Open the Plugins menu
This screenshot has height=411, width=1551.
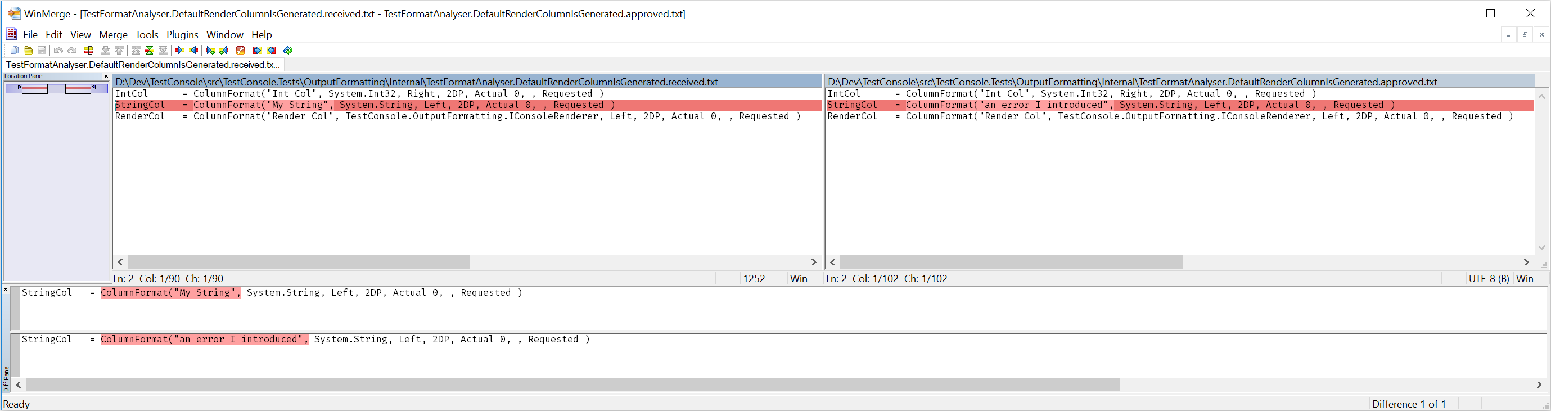tap(182, 35)
